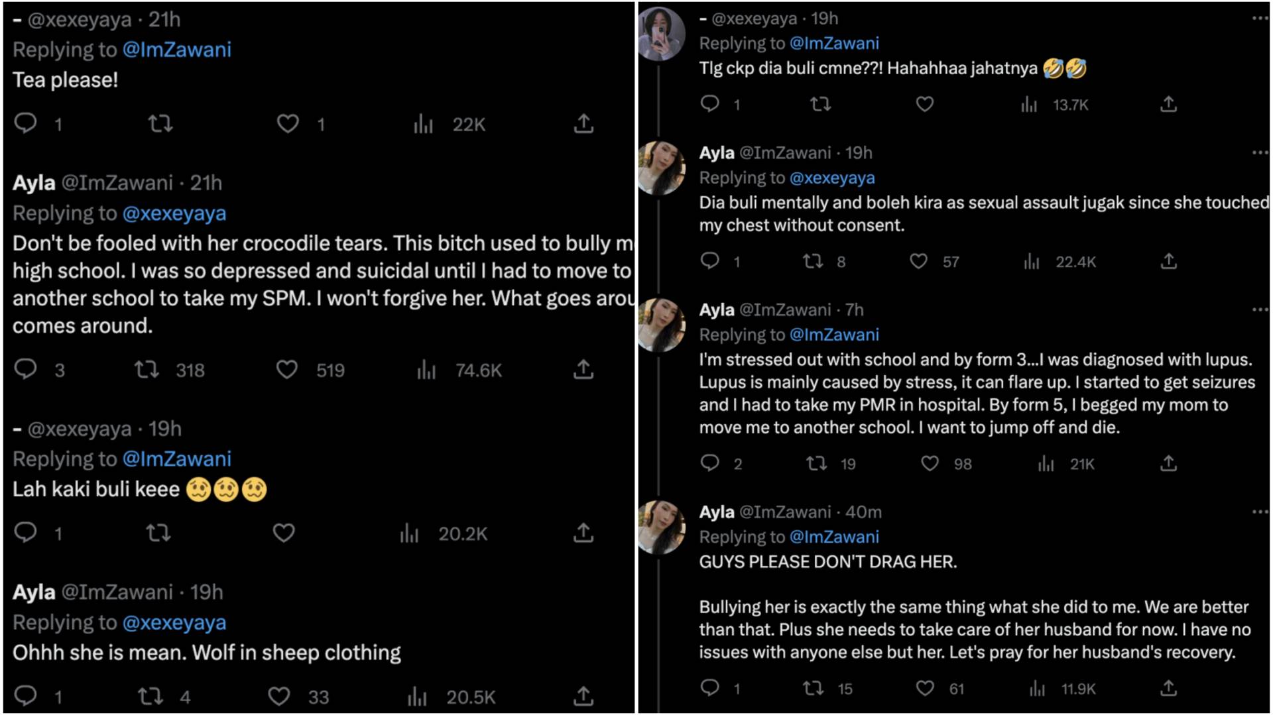Viewport: 1273px width, 715px height.
Task: Like the "Lah kaki buli keee" tweet
Action: click(284, 533)
